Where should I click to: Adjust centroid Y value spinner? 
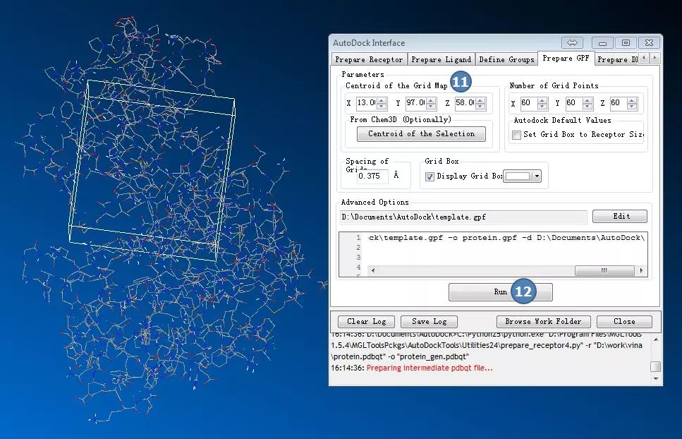(431, 104)
